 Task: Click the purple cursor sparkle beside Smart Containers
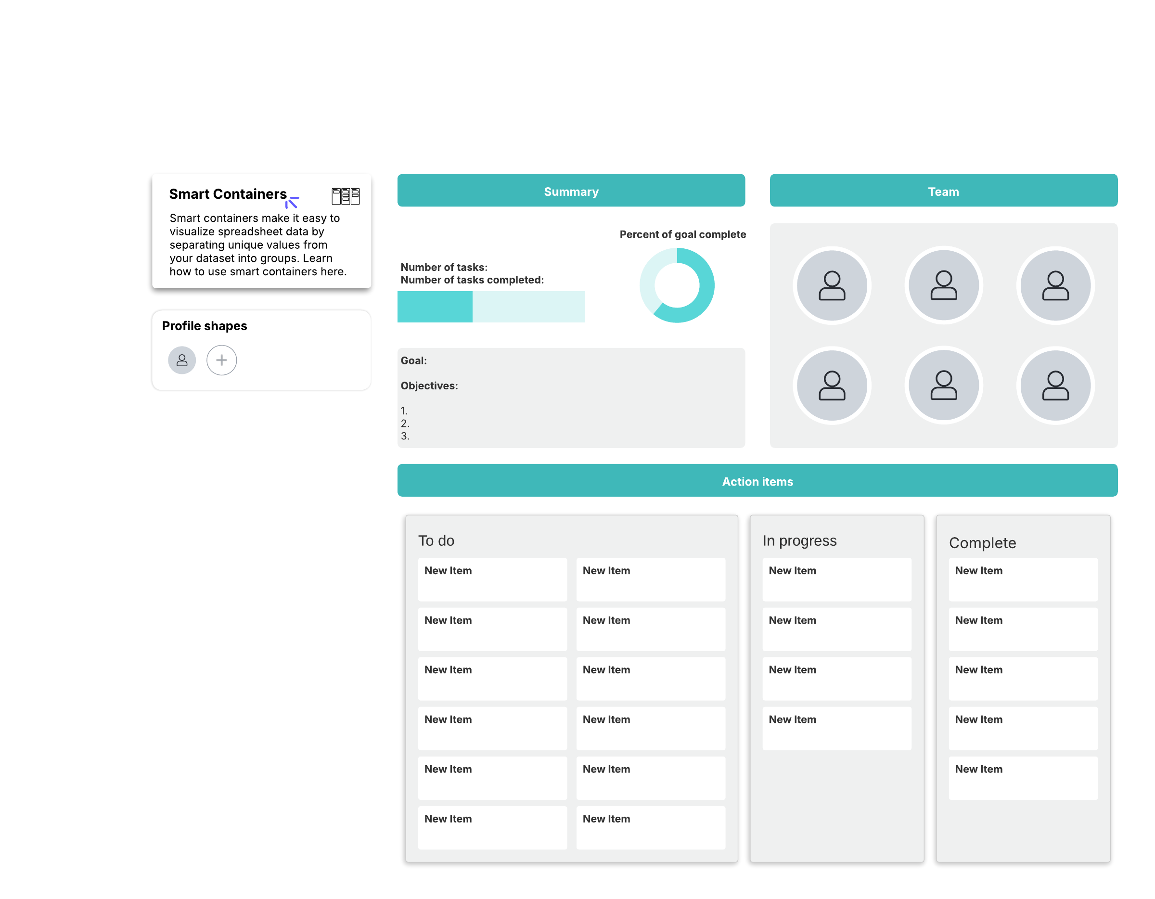[x=292, y=202]
